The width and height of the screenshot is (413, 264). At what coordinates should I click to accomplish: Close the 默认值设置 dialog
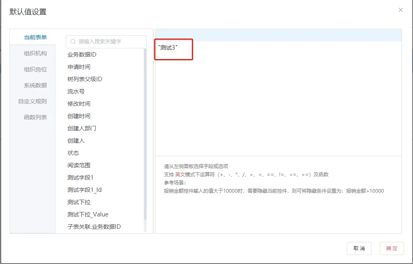coord(400,10)
